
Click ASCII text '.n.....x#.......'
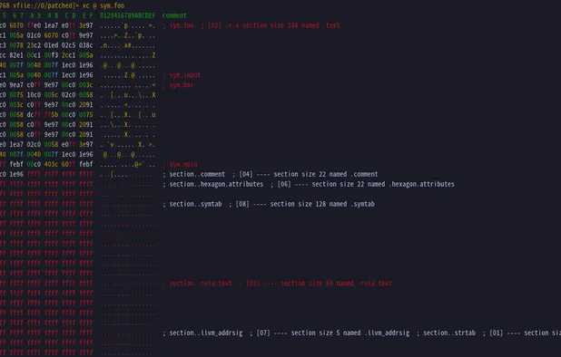(128, 46)
